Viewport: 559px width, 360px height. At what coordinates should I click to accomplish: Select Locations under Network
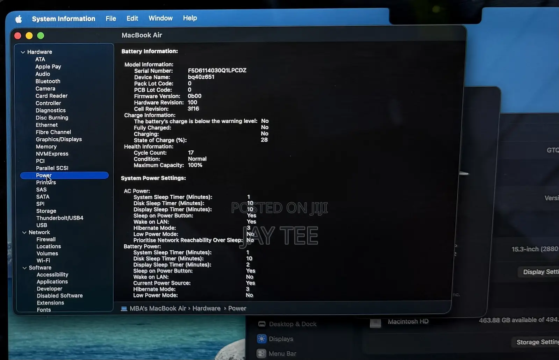(49, 246)
